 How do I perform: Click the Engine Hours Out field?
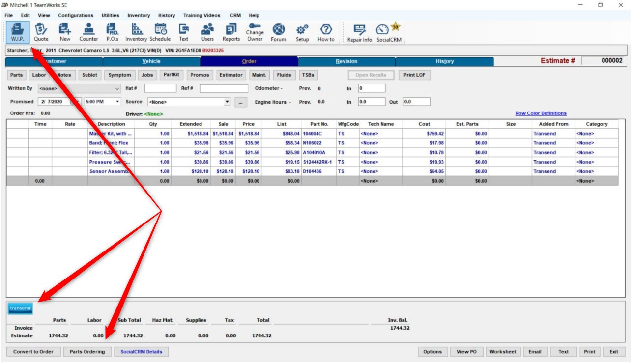click(416, 102)
